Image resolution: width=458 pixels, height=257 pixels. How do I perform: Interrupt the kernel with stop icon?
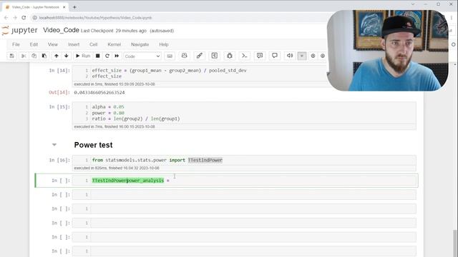[98, 56]
